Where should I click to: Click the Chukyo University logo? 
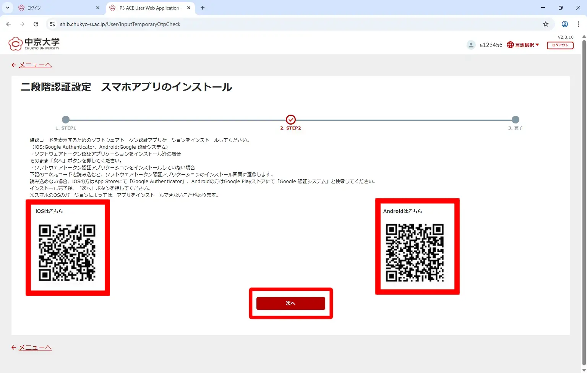34,43
